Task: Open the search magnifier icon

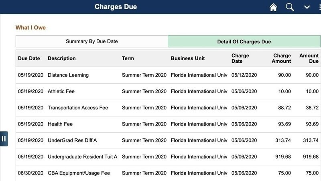Action: pyautogui.click(x=290, y=7)
